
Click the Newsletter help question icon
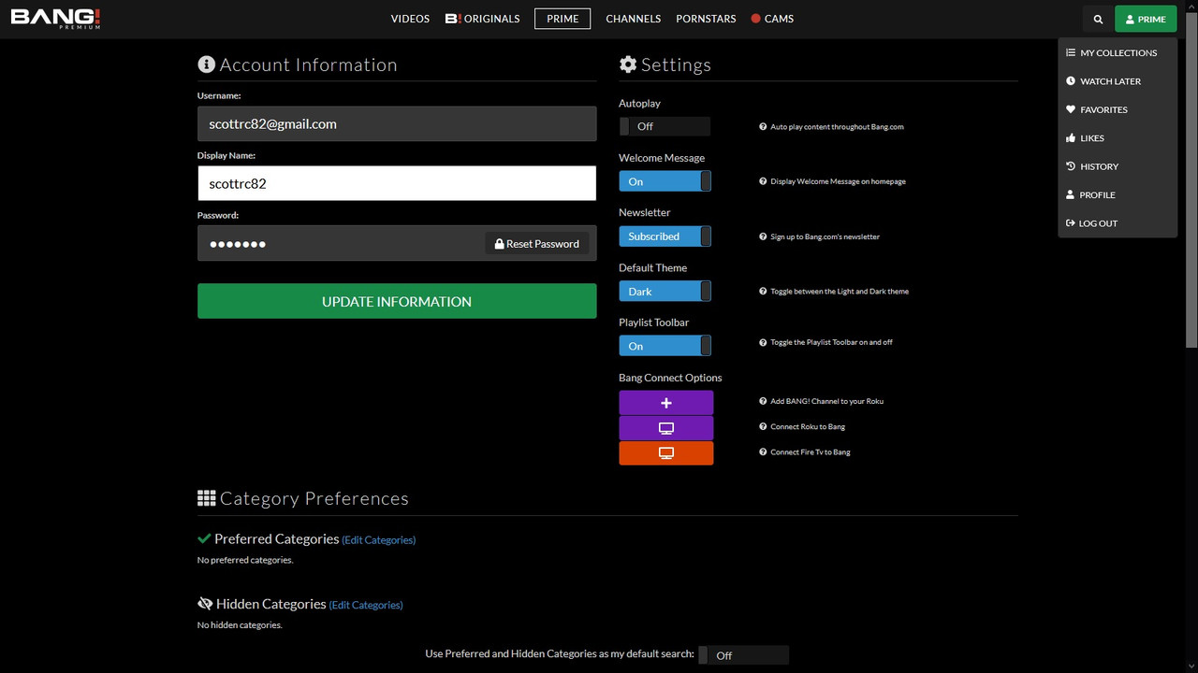pyautogui.click(x=763, y=237)
